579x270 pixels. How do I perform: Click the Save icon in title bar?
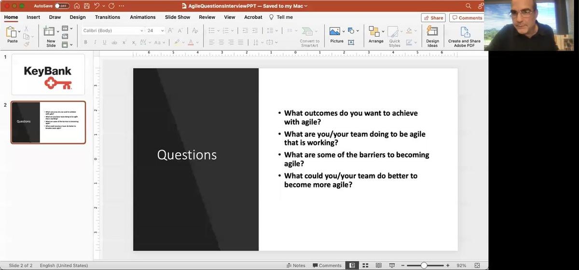click(x=87, y=6)
